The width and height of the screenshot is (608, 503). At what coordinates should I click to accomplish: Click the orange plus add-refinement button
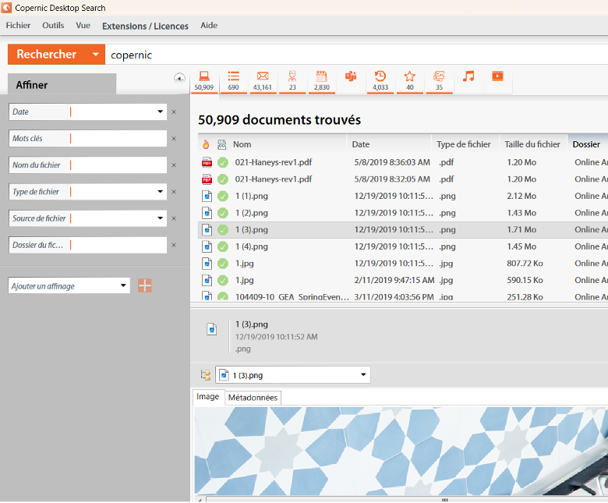(145, 285)
